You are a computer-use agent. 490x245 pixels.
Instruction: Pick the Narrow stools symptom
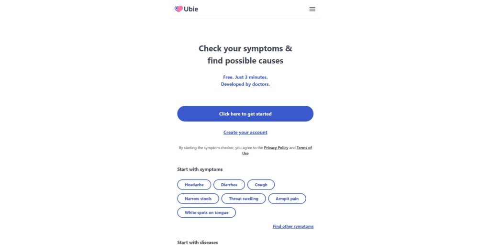pyautogui.click(x=198, y=199)
